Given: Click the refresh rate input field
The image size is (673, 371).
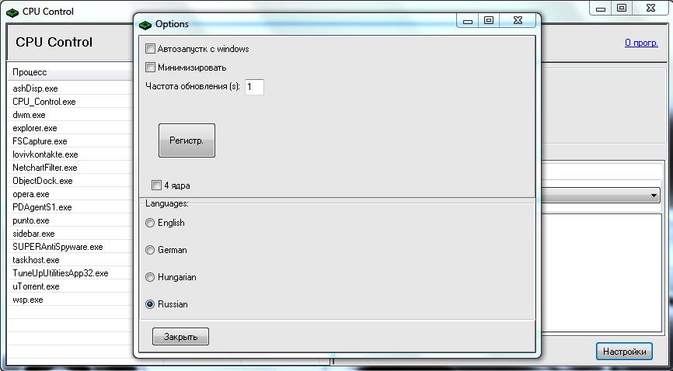Looking at the screenshot, I should point(255,87).
